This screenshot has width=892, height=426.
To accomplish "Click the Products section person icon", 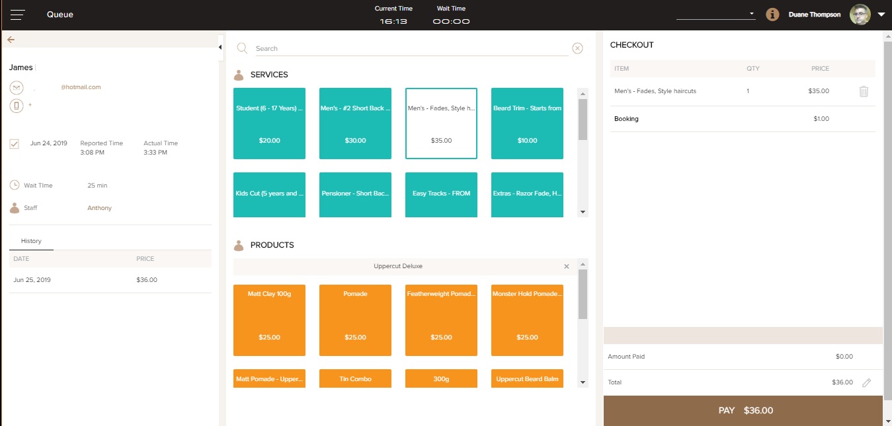I will point(239,245).
